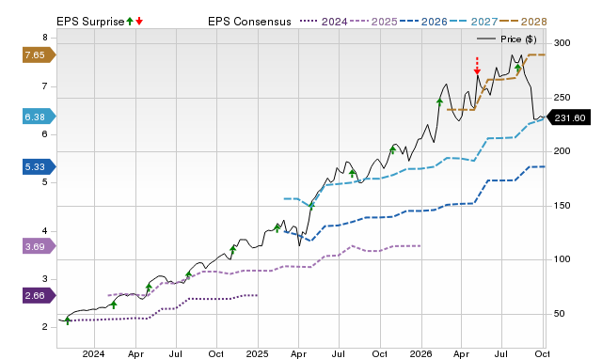
Task: Click the green surprise arrow near July 2026
Action: pos(518,69)
